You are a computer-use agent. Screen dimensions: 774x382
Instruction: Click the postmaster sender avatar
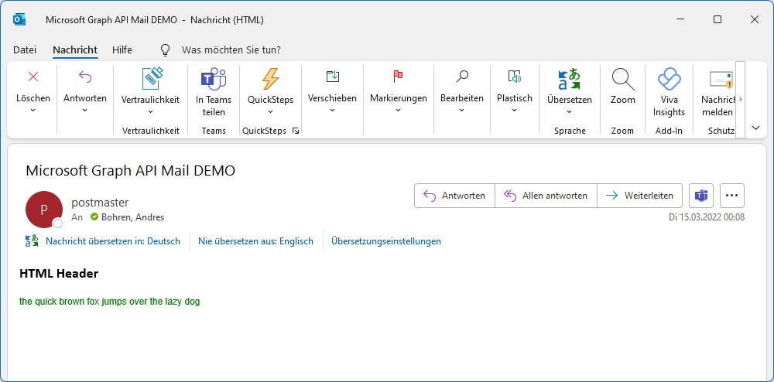point(44,210)
